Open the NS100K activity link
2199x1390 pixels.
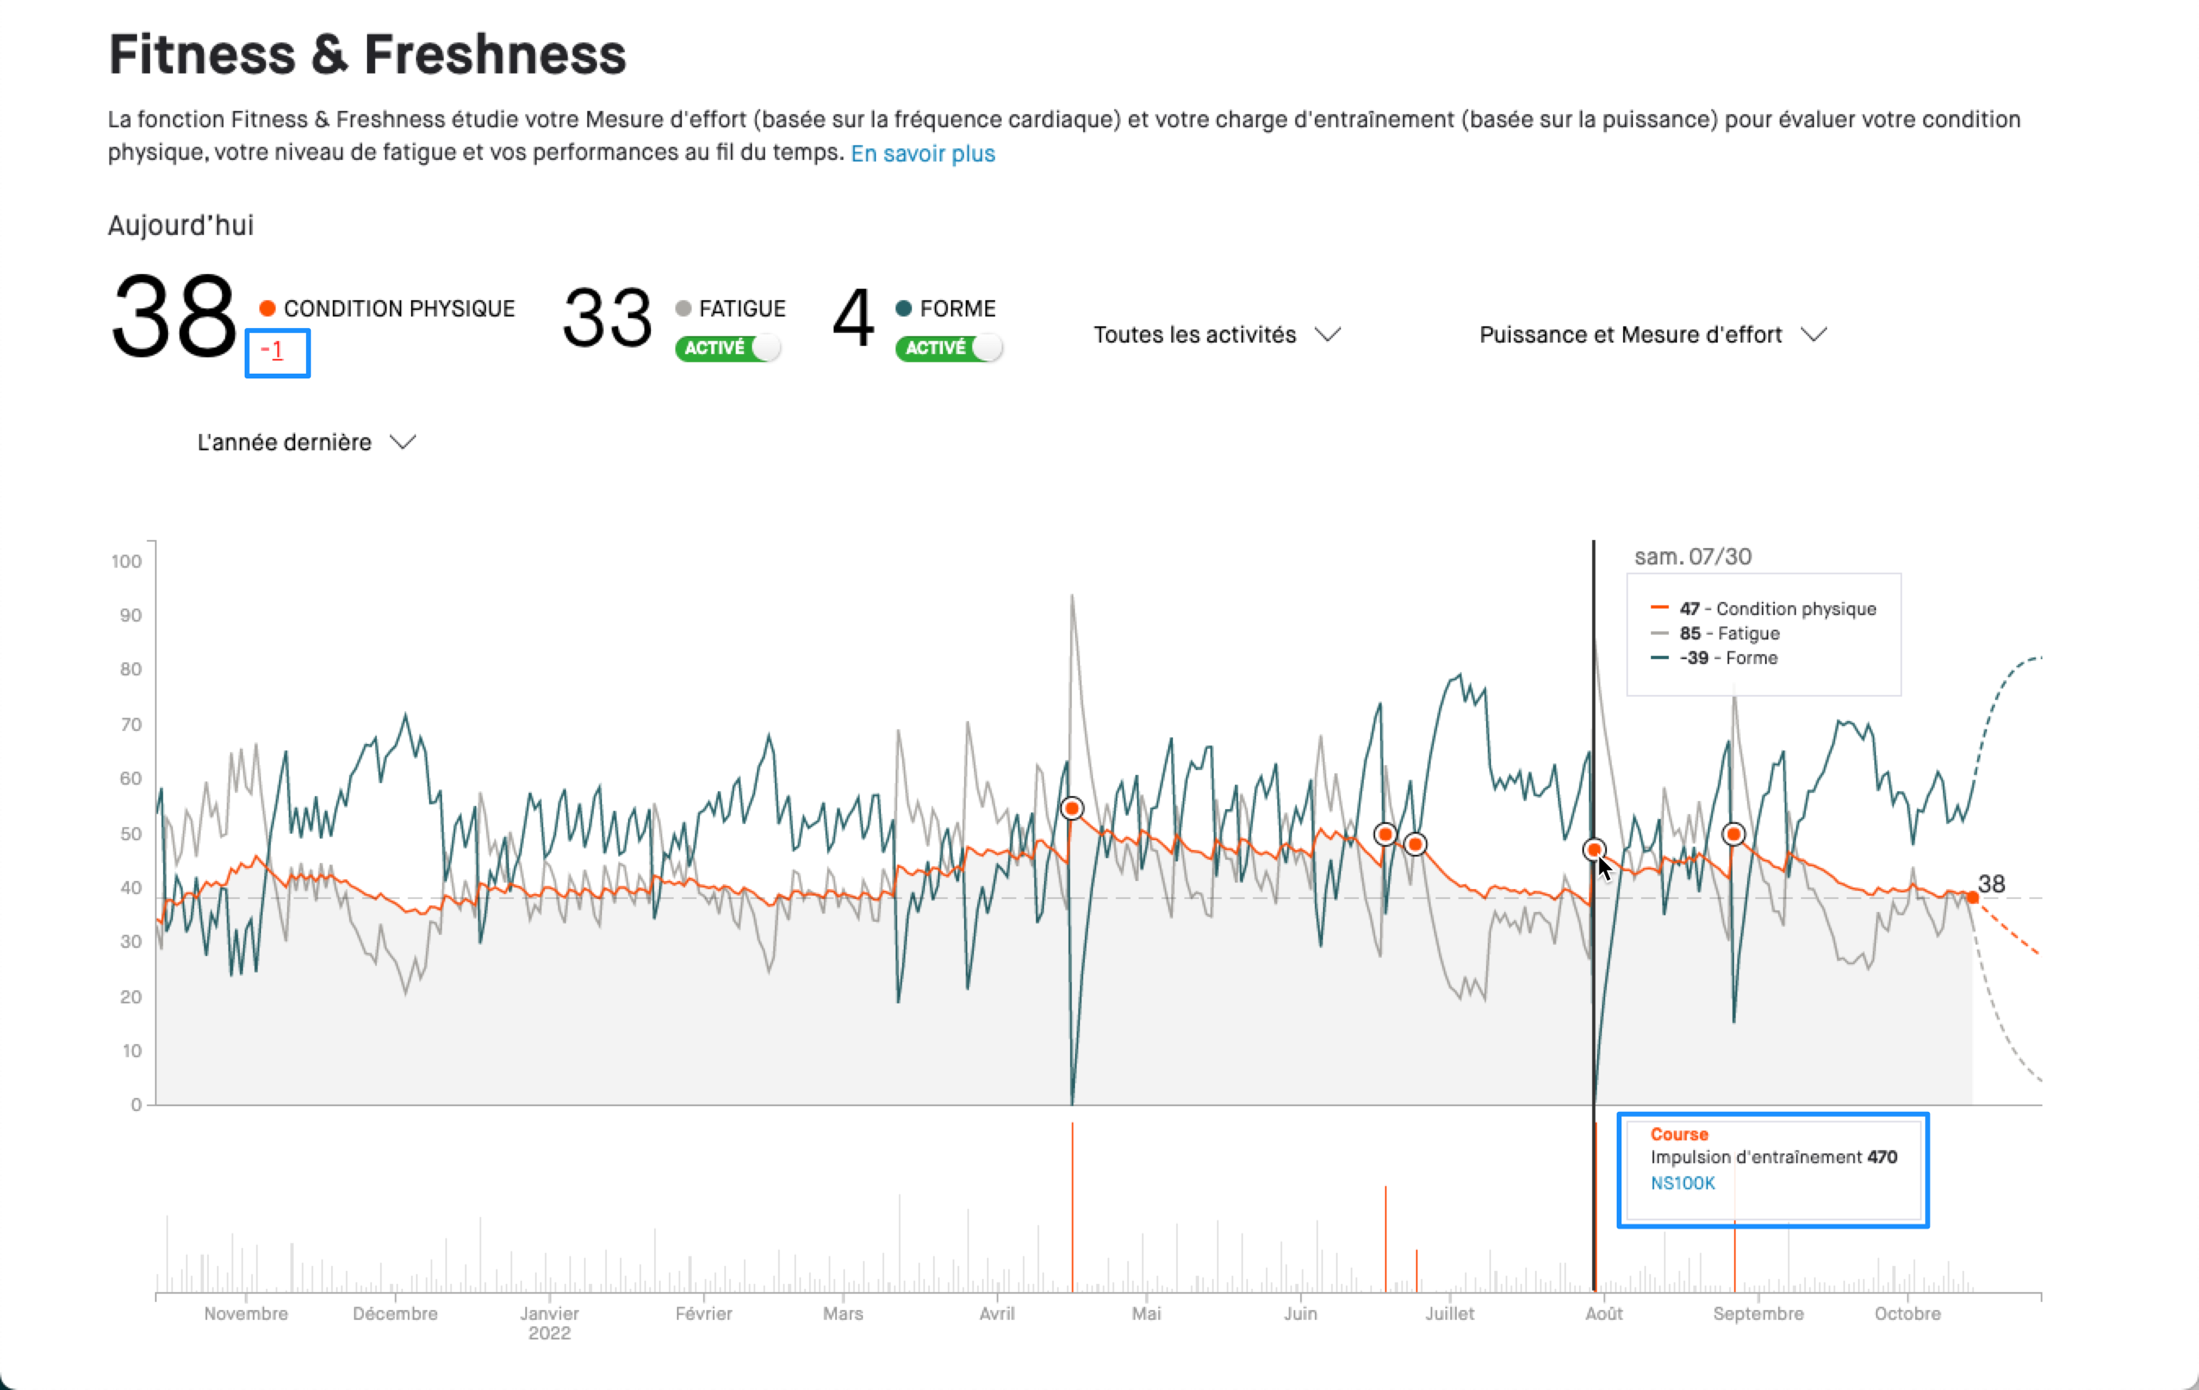(x=1682, y=1184)
